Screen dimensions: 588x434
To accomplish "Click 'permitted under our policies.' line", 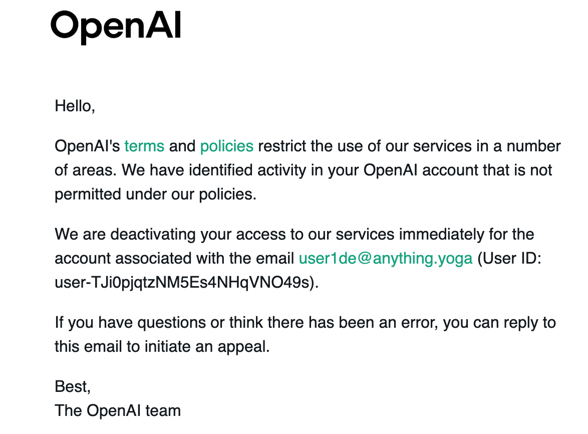I will [x=155, y=194].
